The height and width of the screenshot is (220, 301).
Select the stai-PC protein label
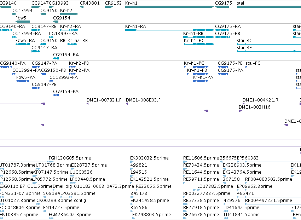(253, 63)
